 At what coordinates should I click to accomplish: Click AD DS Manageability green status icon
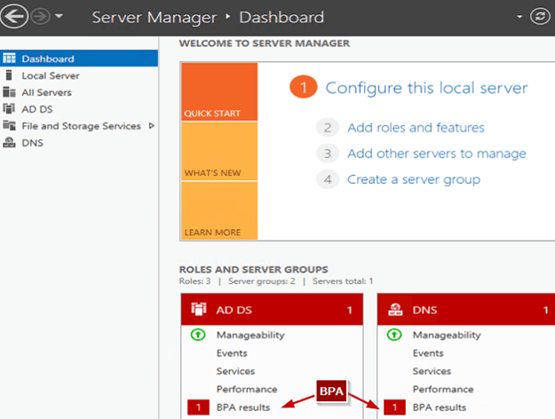[198, 335]
